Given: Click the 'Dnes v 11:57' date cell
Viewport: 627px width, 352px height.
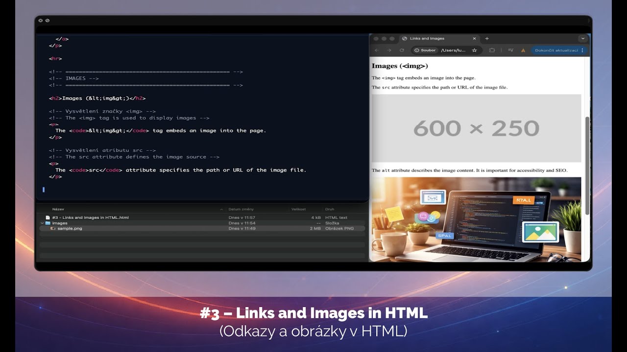Looking at the screenshot, I should [x=241, y=218].
